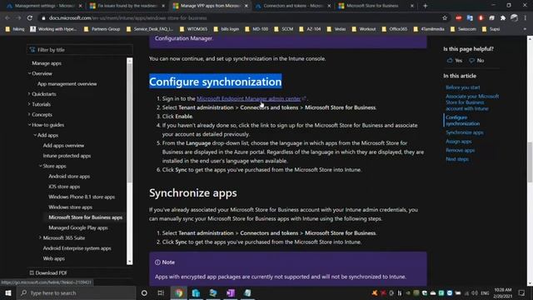Click the sidebar tree scrollbar
This screenshot has width=533, height=300.
pyautogui.click(x=130, y=122)
